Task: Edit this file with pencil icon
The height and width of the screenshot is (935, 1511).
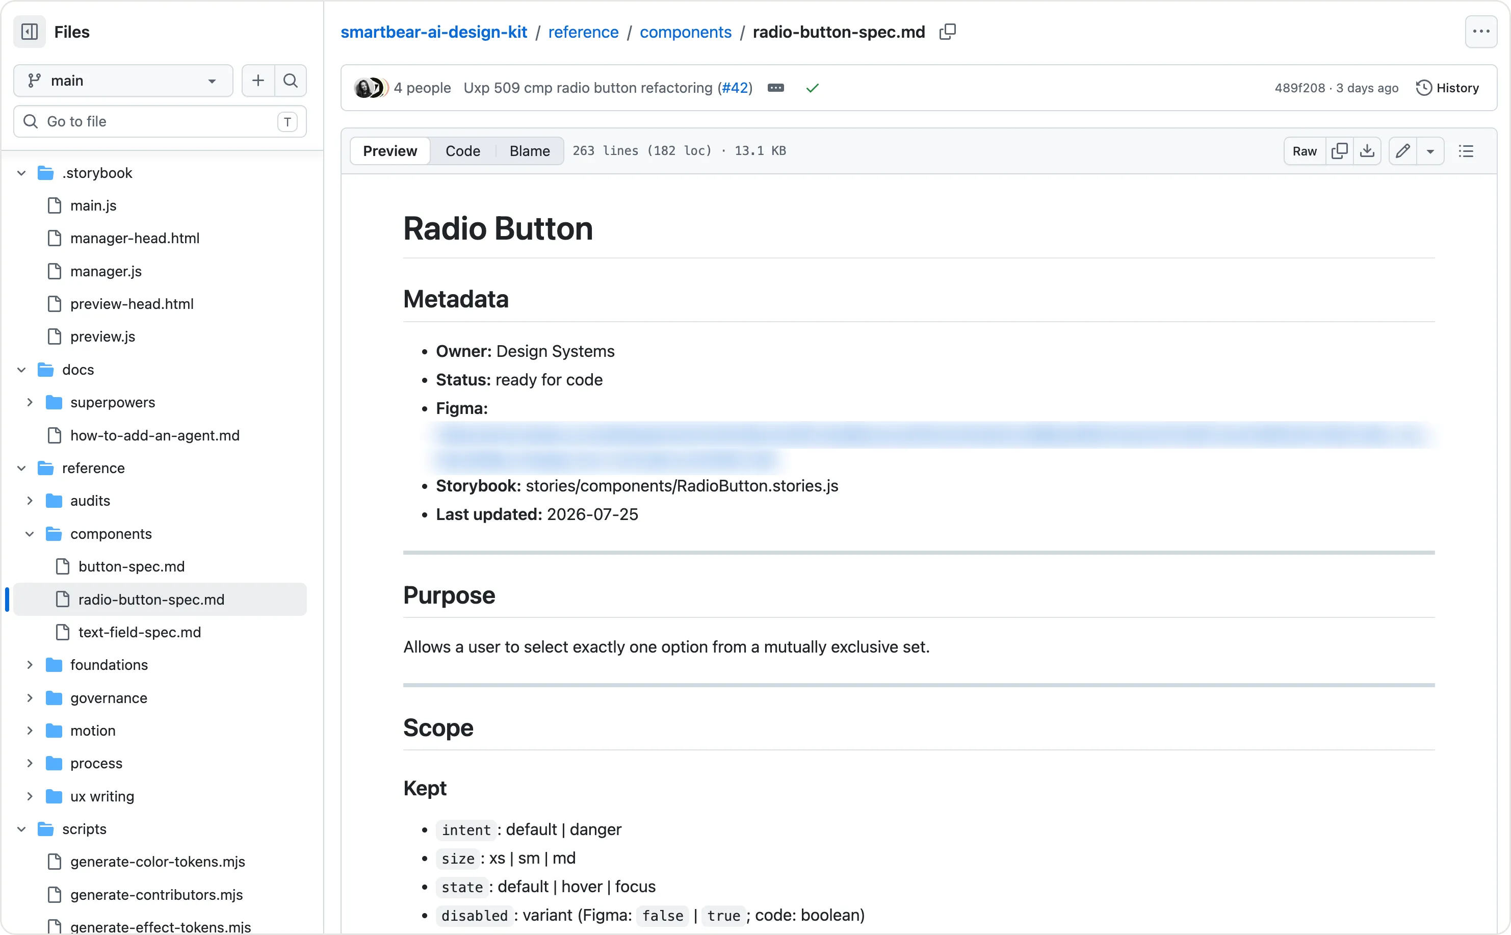Action: tap(1403, 151)
